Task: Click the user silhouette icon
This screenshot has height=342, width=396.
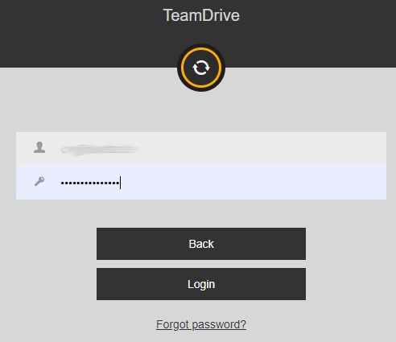Action: tap(39, 147)
